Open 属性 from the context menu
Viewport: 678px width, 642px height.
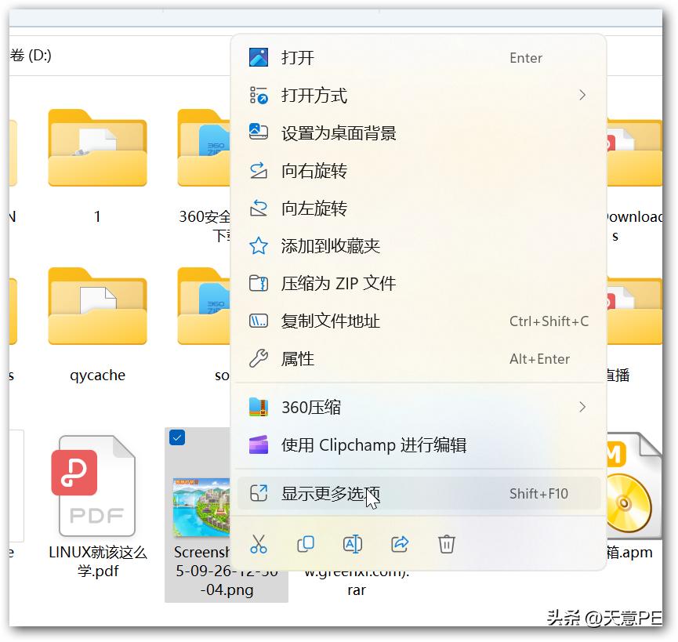click(419, 359)
